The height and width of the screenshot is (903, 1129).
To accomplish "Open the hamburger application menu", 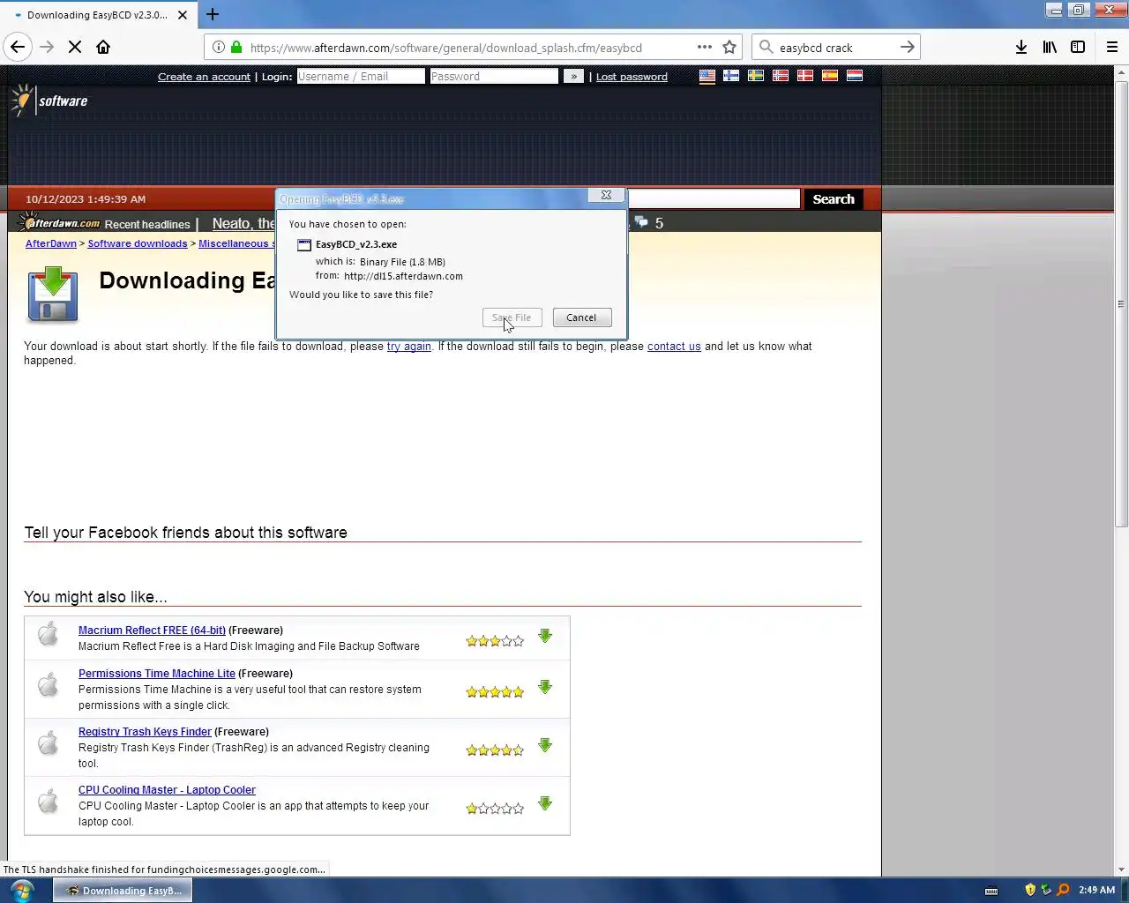I will click(1112, 47).
